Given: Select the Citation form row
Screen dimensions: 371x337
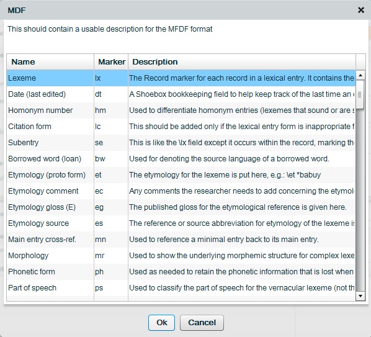Looking at the screenshot, I should coord(181,127).
